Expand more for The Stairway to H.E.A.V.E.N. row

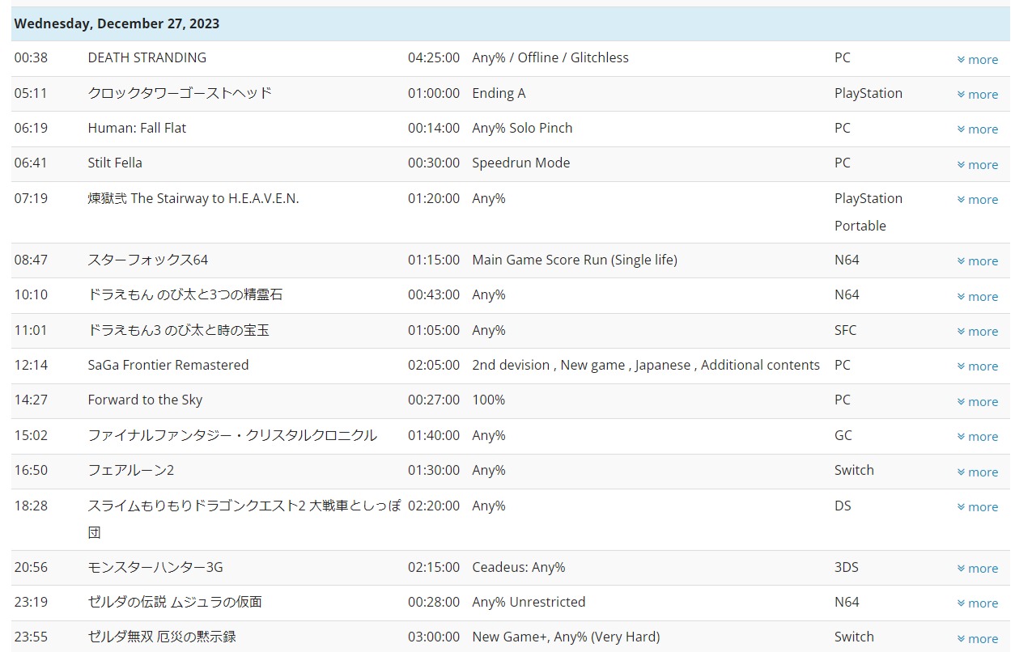pyautogui.click(x=977, y=199)
